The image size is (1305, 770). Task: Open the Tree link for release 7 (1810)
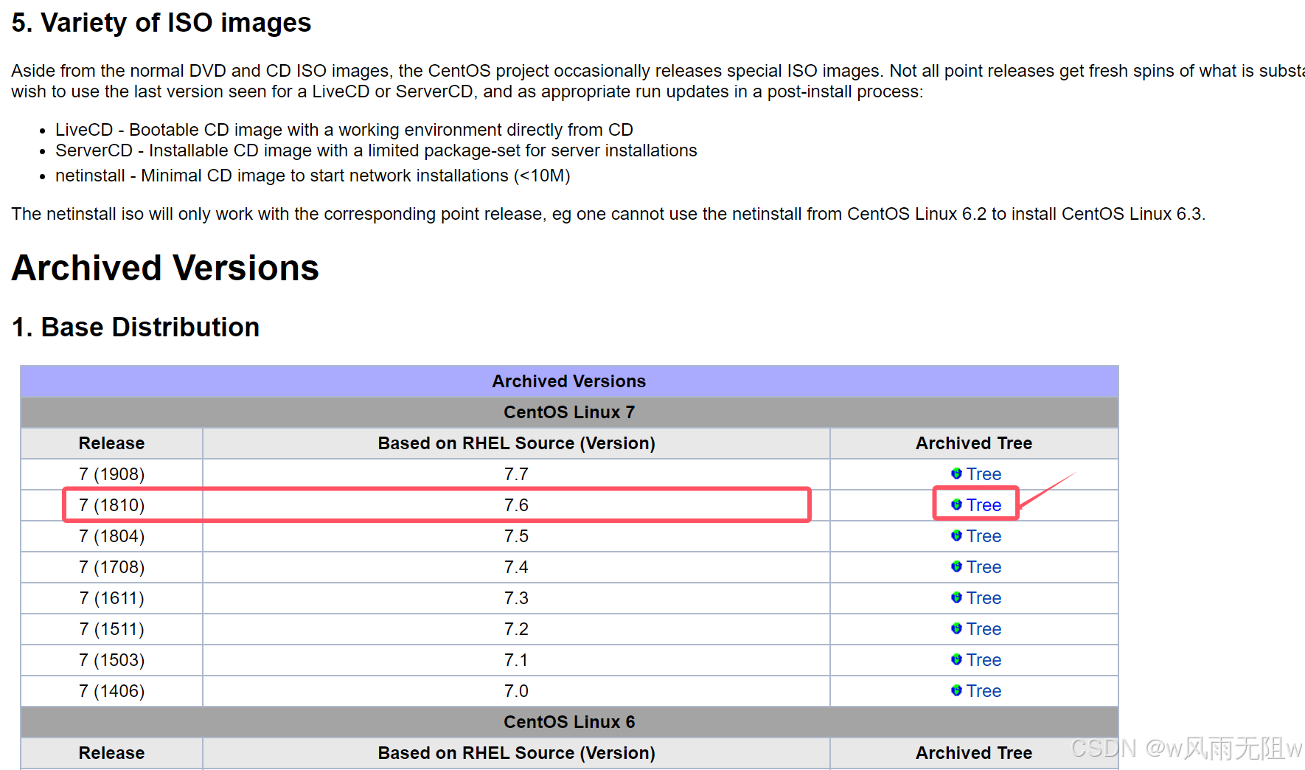(984, 505)
